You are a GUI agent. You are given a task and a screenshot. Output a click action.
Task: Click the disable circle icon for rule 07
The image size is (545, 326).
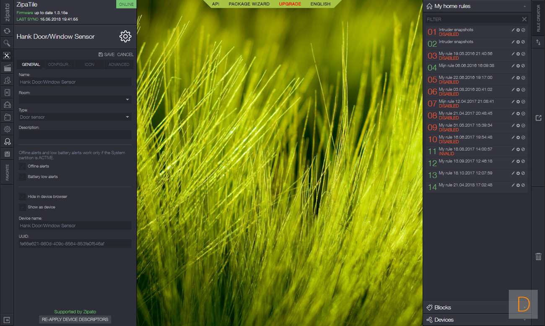(x=523, y=102)
